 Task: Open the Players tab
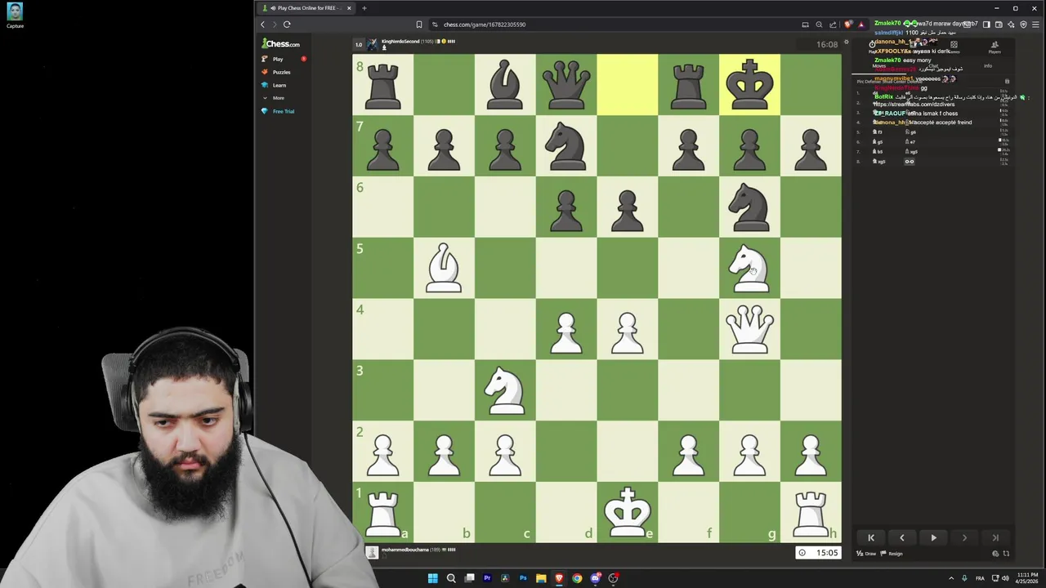[995, 48]
